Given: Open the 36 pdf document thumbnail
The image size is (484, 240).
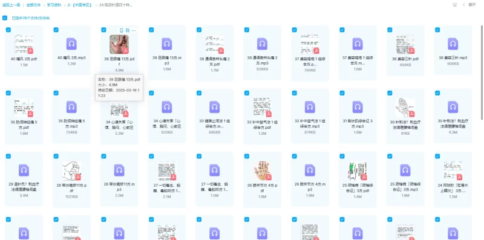Looking at the screenshot, I should 405,44.
